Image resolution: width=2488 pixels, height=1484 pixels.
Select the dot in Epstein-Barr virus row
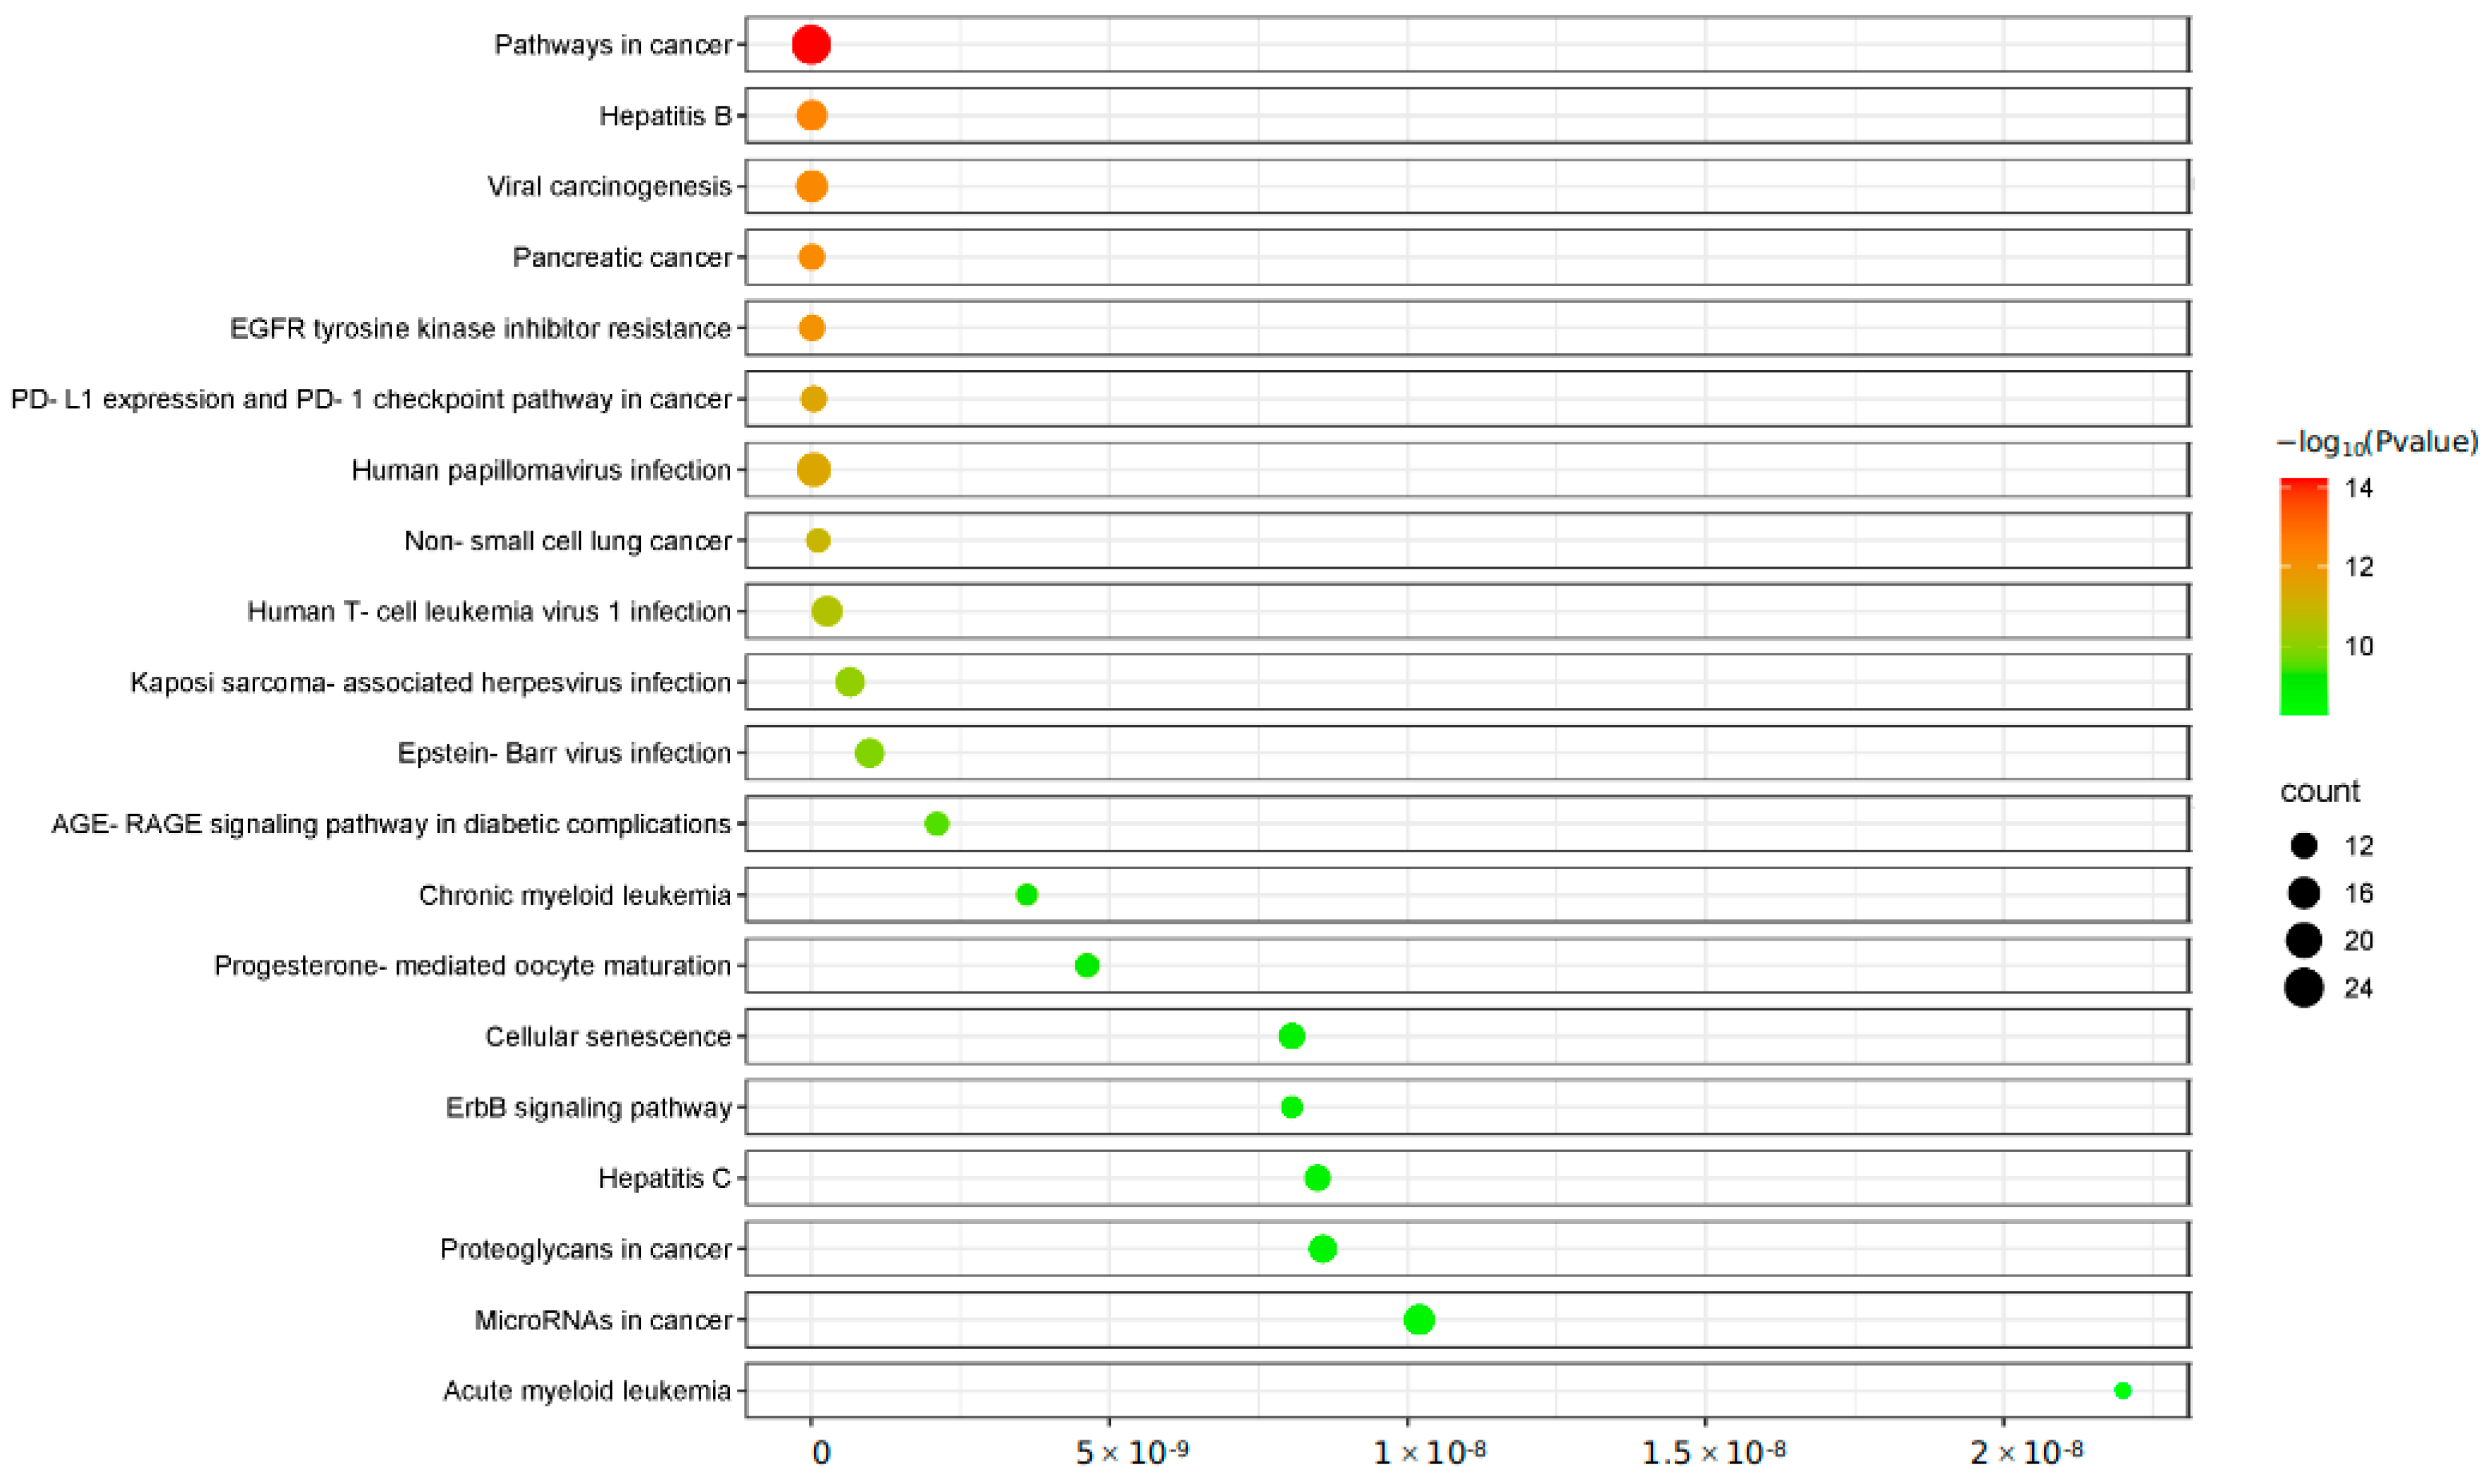pyautogui.click(x=870, y=753)
